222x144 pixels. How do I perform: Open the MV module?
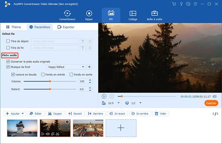(x=111, y=16)
